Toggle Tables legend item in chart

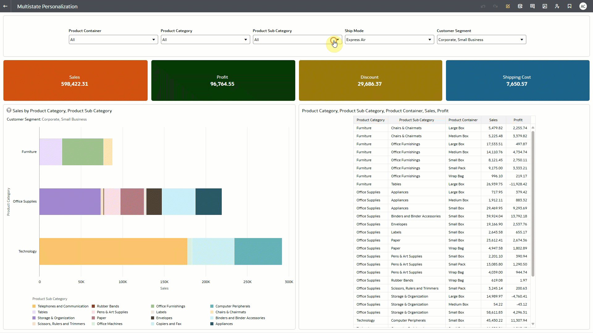42,312
